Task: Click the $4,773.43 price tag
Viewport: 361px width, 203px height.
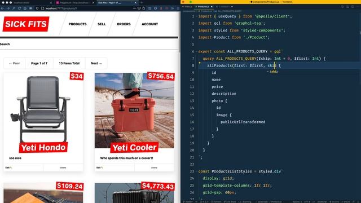Action: 158,186
